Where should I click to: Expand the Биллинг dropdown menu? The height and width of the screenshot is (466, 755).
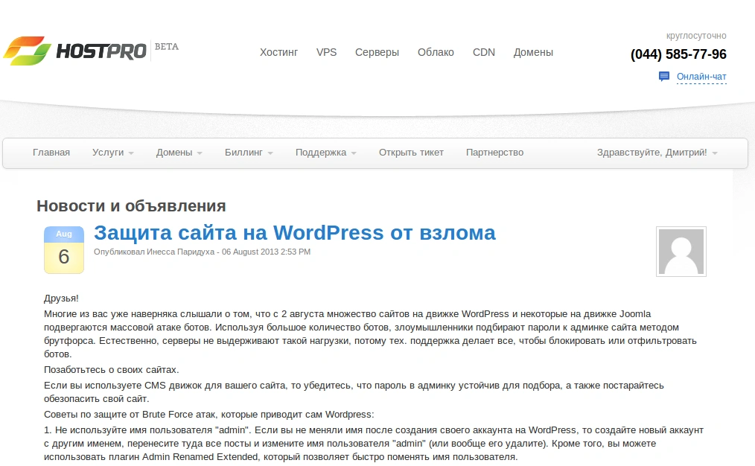[249, 153]
